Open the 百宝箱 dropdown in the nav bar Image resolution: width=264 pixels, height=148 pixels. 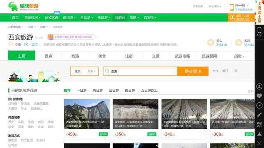(150, 18)
